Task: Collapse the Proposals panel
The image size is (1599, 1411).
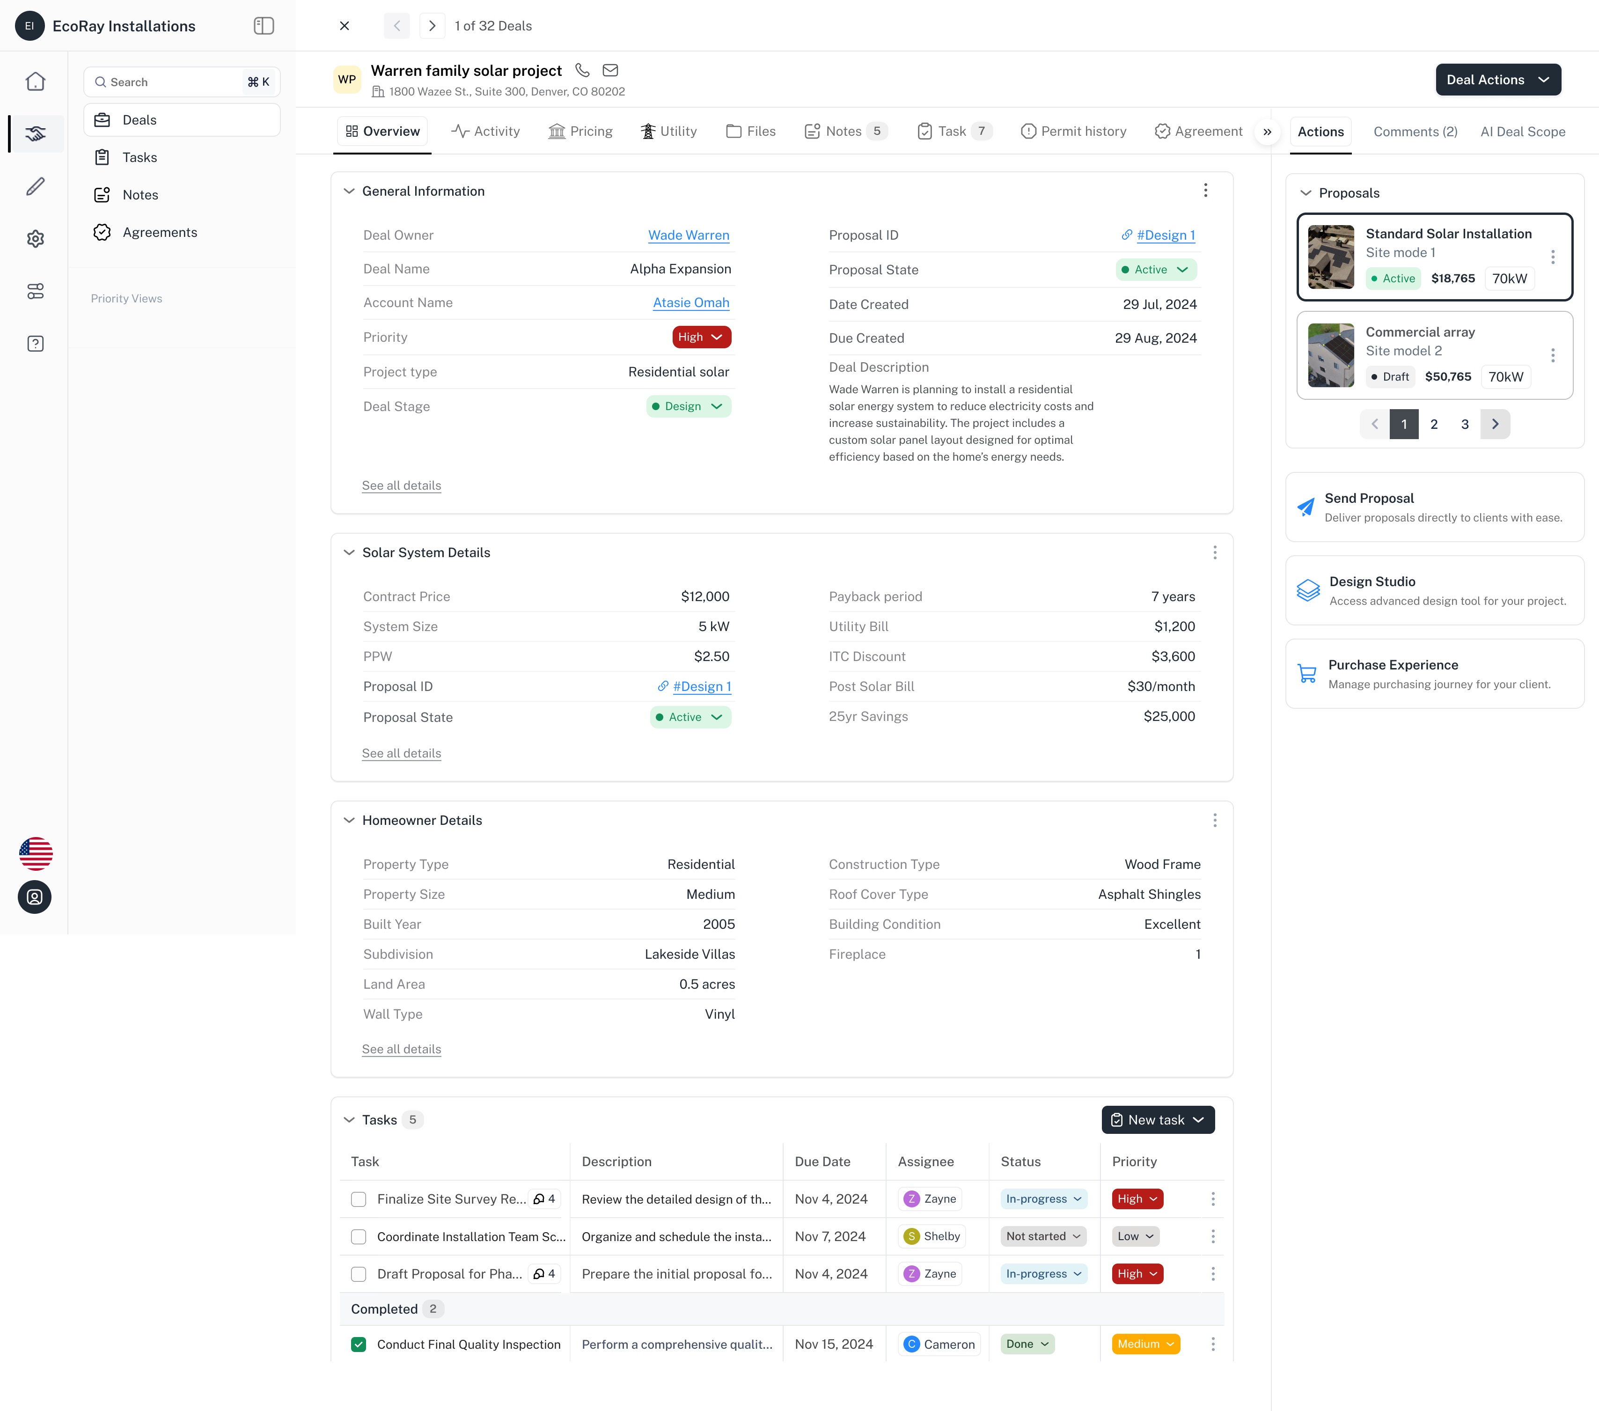Action: 1306,193
